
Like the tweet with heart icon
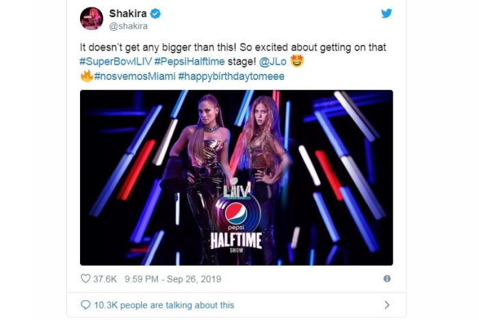[86, 278]
